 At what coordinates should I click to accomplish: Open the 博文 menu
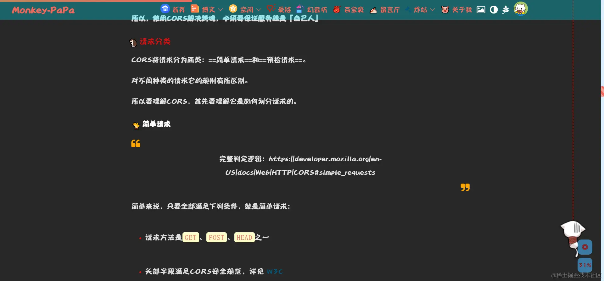point(208,10)
